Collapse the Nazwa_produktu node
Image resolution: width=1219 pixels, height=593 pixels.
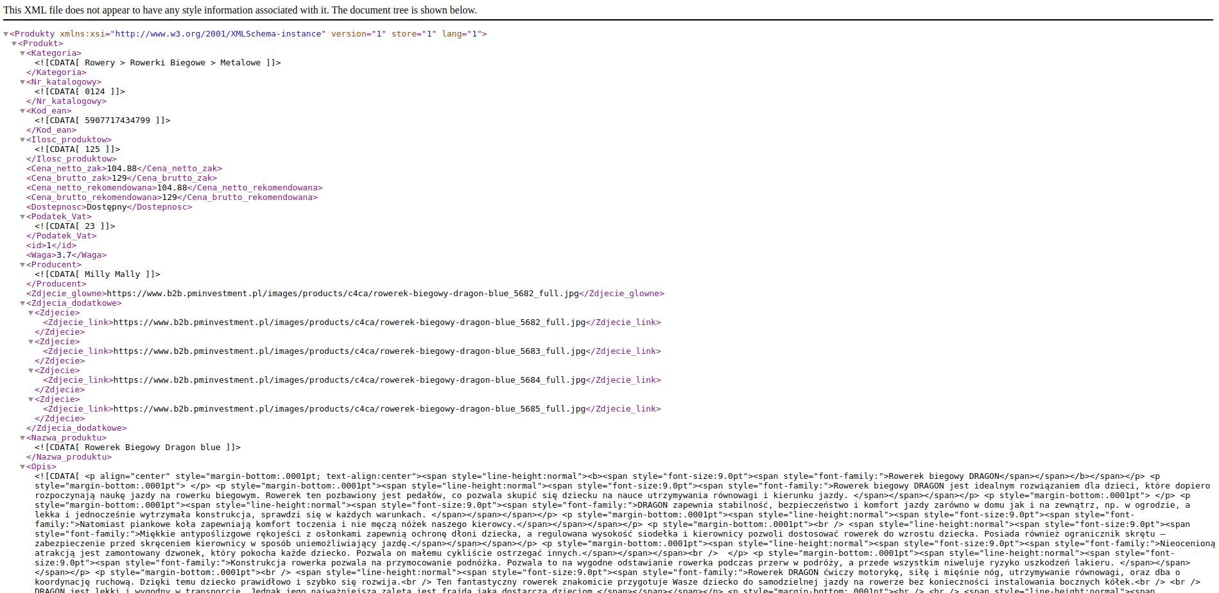click(22, 438)
